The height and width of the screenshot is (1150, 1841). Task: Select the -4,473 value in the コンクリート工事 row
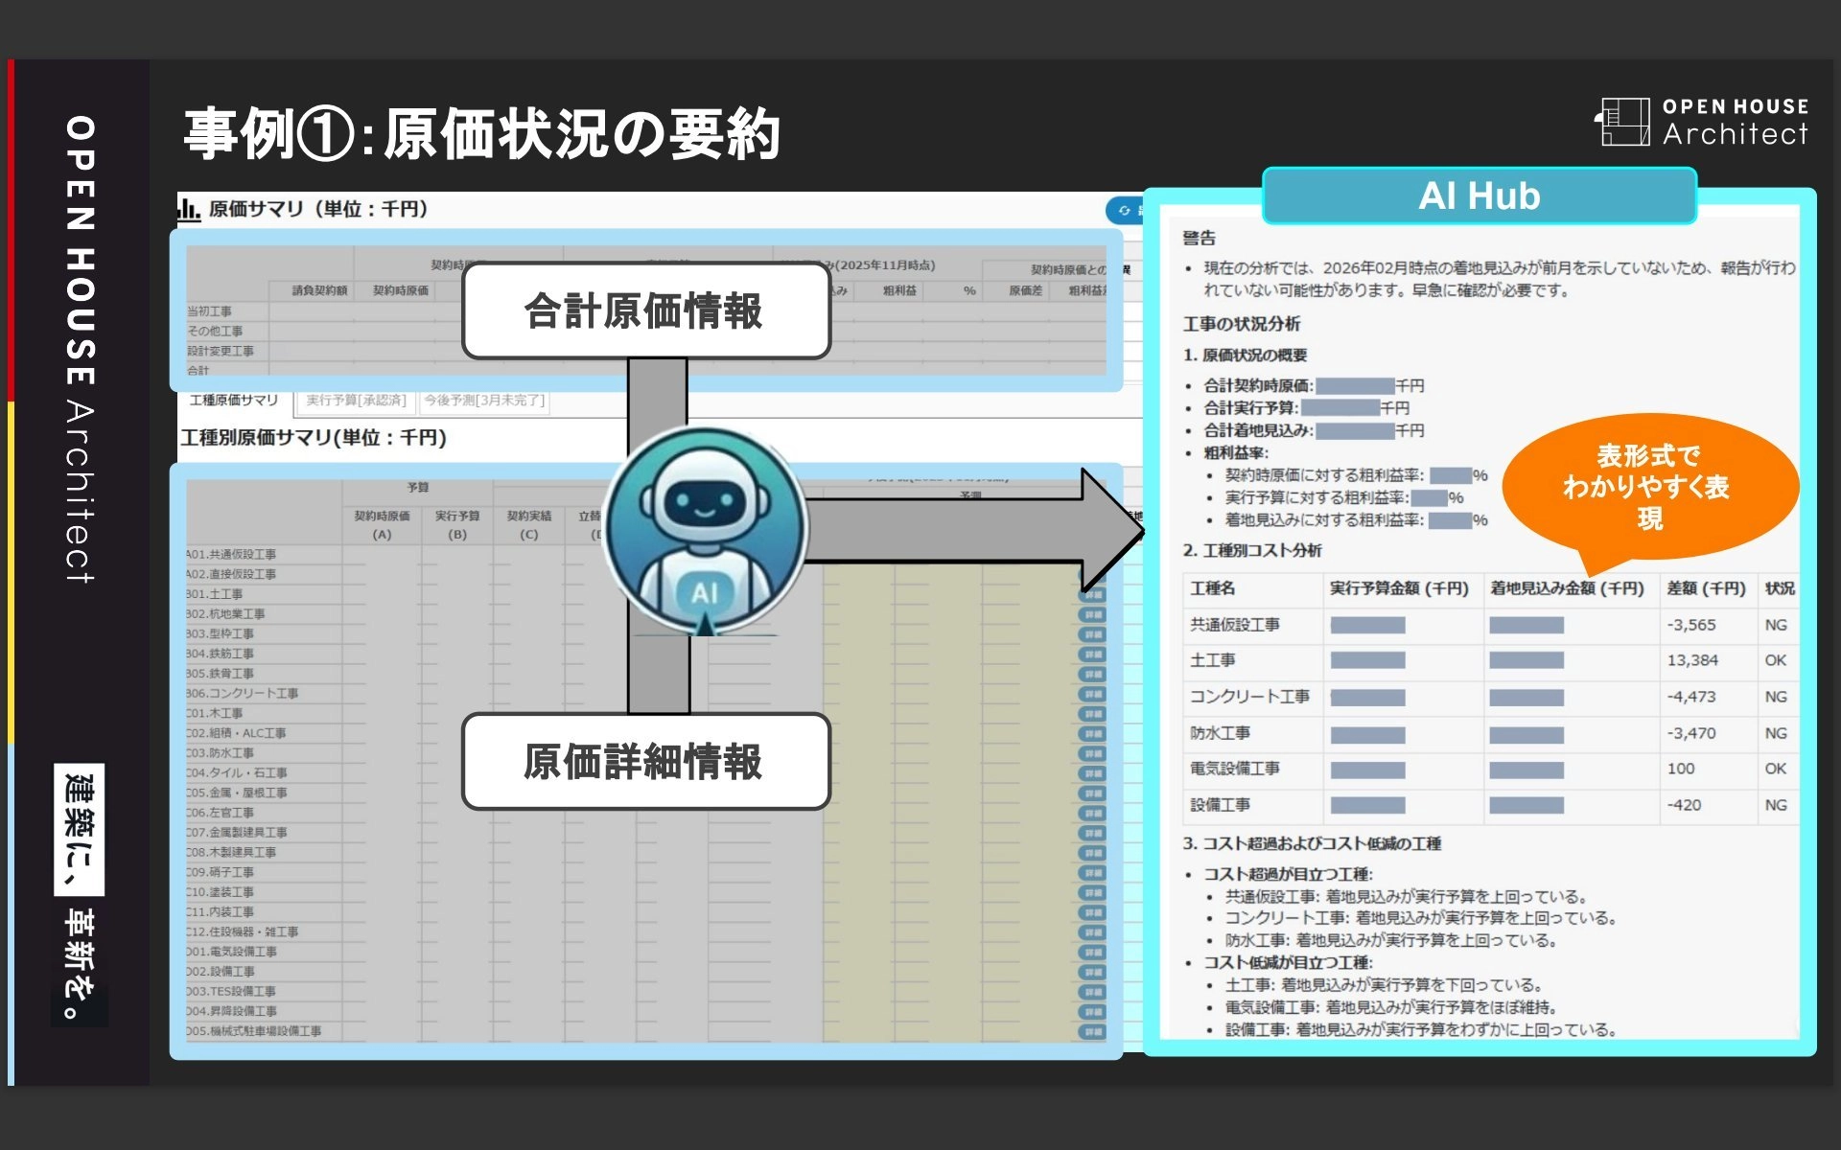[1691, 697]
